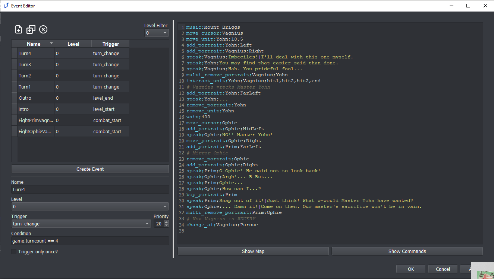This screenshot has width=494, height=279.
Task: Select the Turn4 event row
Action: [70, 54]
